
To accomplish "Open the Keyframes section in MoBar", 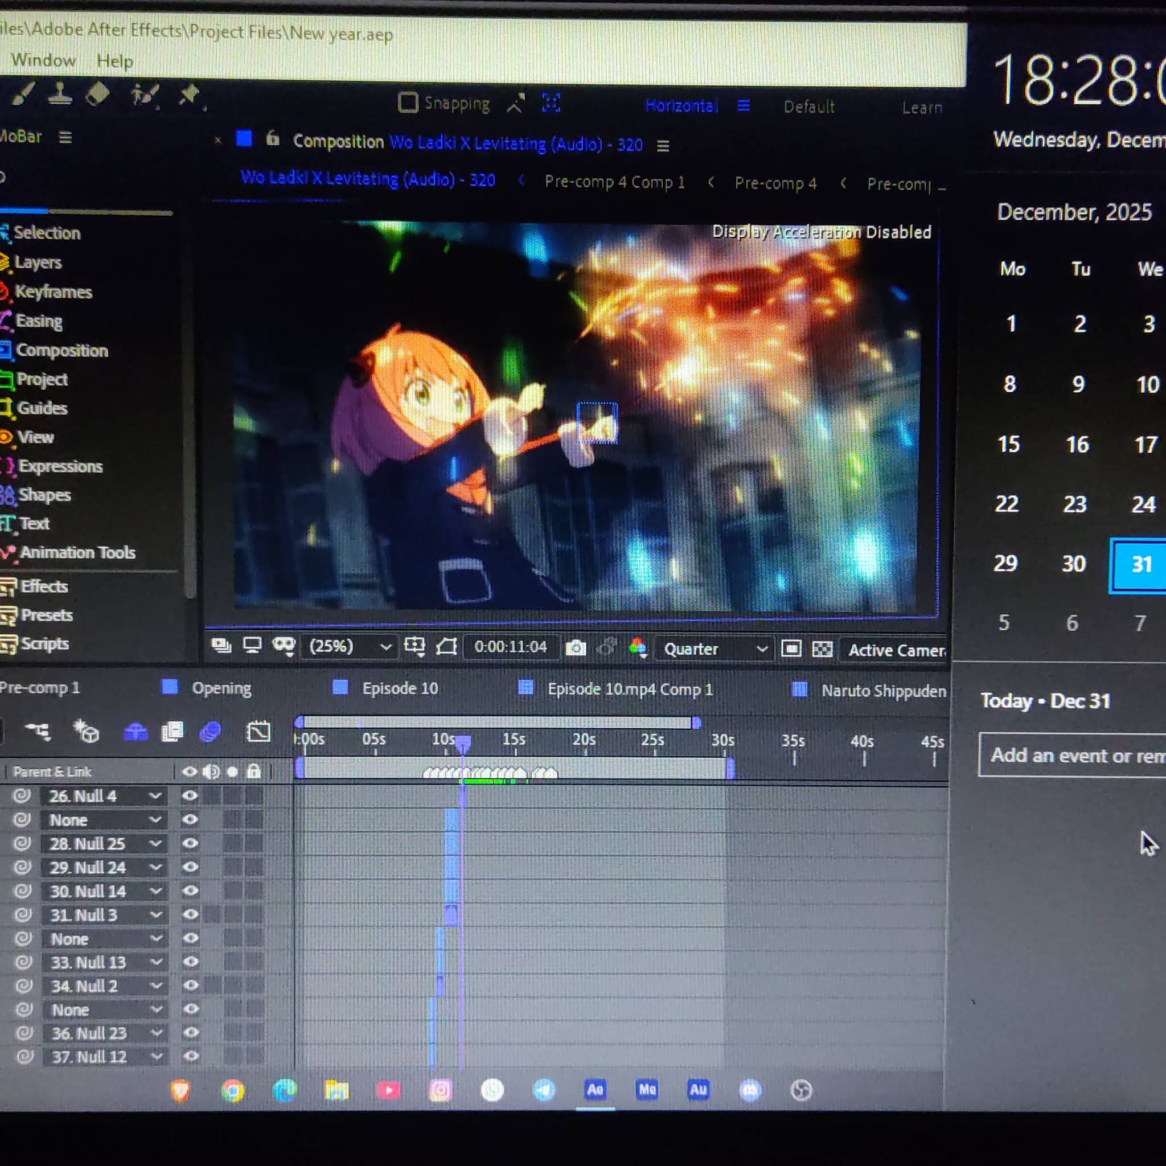I will [x=53, y=291].
